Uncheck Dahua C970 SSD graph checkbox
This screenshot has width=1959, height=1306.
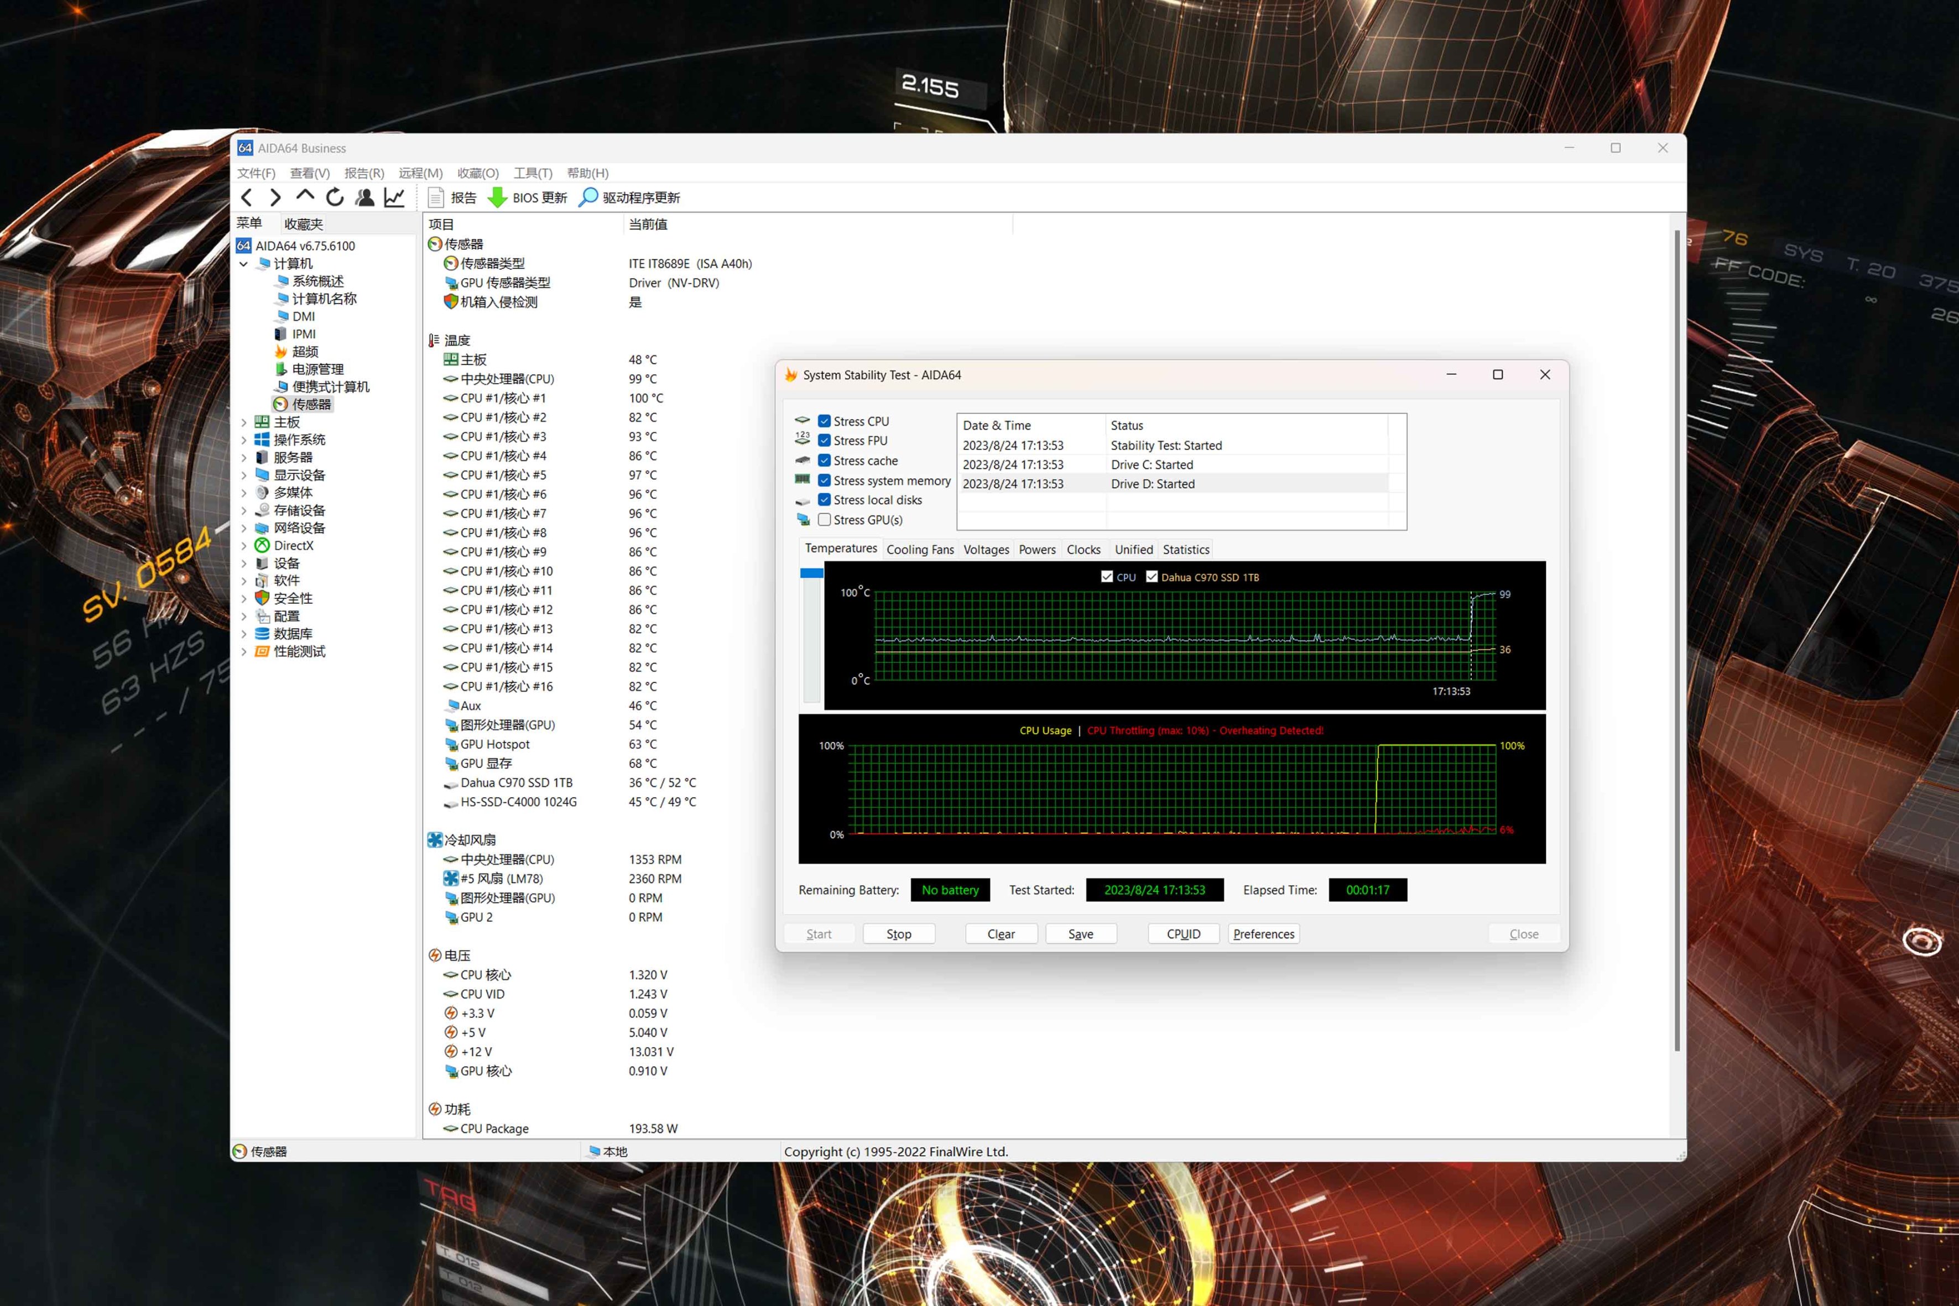(1152, 576)
